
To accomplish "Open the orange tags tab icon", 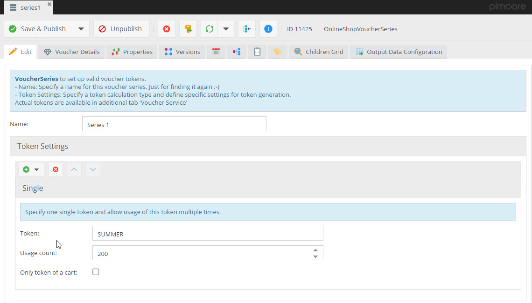I will pos(278,52).
